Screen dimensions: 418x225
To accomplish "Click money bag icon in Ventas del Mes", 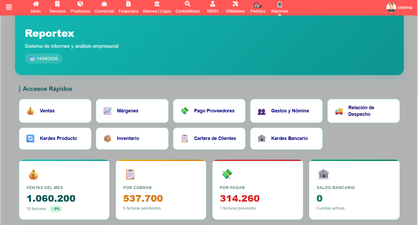I will click(33, 174).
